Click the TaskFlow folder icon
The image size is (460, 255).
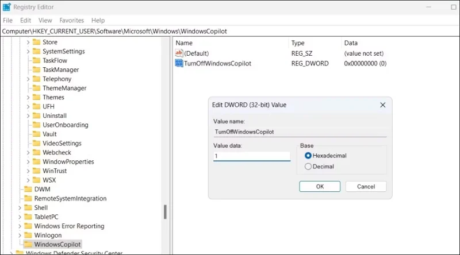36,60
